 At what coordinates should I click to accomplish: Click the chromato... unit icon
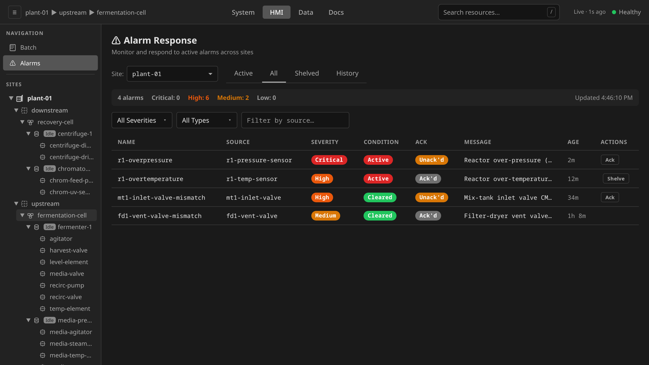37,169
